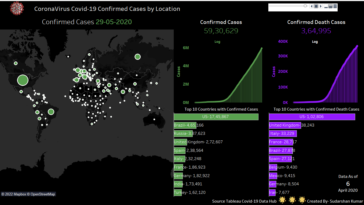Select the Italy- 2,32,248 bar
Viewport: 364px width, 205px height.
pyautogui.click(x=179, y=159)
